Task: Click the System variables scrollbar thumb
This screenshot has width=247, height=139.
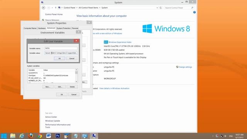Action: tap(76, 73)
